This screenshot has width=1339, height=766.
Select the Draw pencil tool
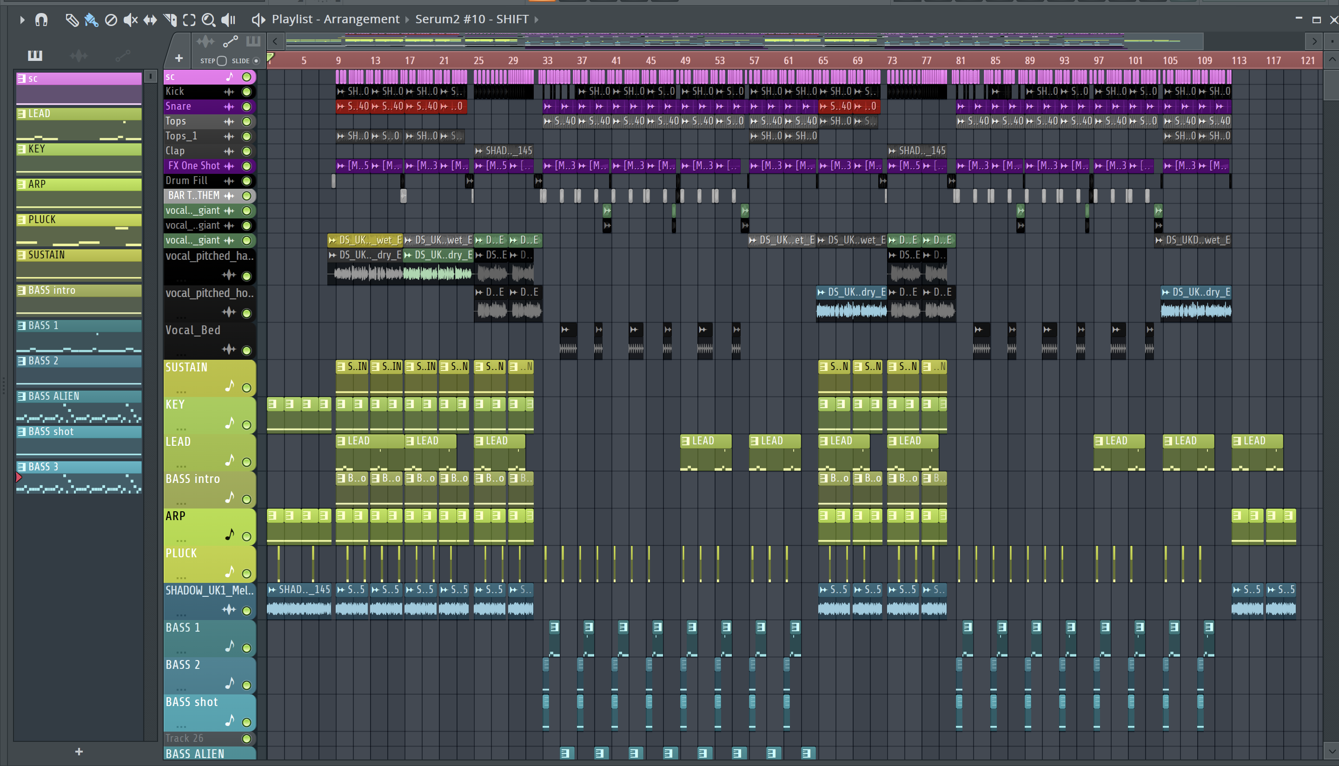click(72, 20)
